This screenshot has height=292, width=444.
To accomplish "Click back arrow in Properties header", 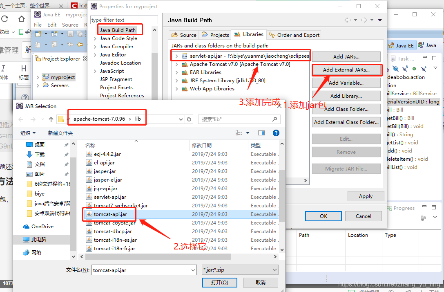I will coord(347,20).
